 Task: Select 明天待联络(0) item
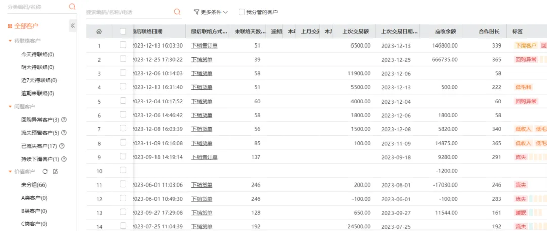tap(37, 67)
